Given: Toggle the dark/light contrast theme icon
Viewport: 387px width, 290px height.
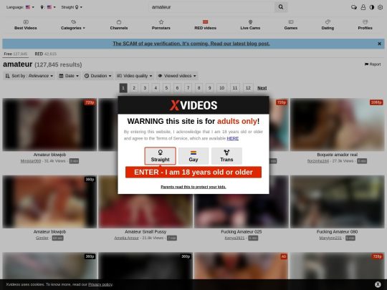Looking at the screenshot, I should point(372,7).
